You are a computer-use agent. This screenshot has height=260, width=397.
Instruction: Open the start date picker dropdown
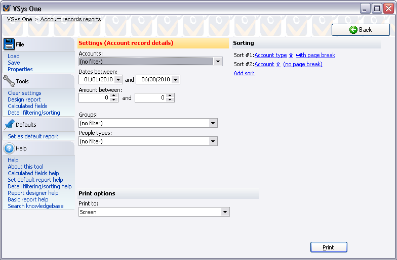118,80
